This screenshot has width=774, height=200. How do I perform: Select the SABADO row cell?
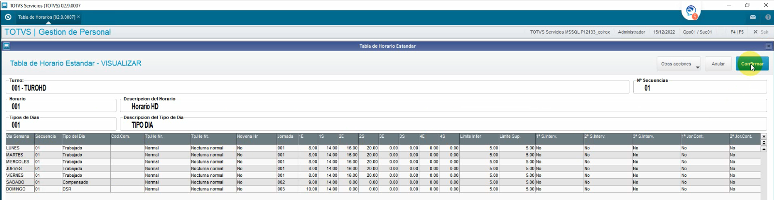click(20, 182)
